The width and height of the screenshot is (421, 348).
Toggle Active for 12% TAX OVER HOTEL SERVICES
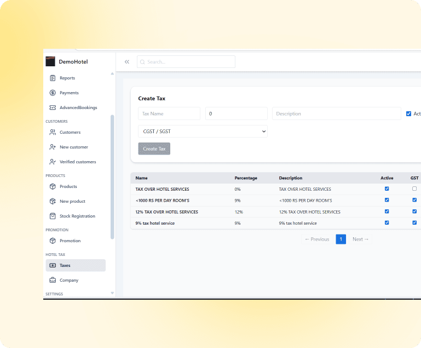pos(387,212)
